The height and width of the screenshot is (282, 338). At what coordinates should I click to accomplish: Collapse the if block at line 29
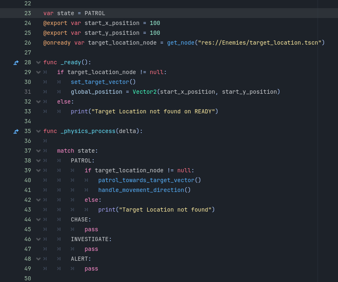pyautogui.click(x=38, y=72)
